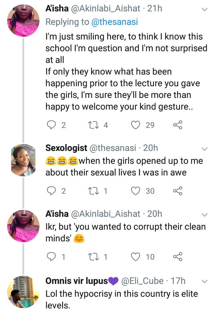Reply to A'isha's 'Ikr' tweet
Screen dimensions: 215x318
coord(52,256)
